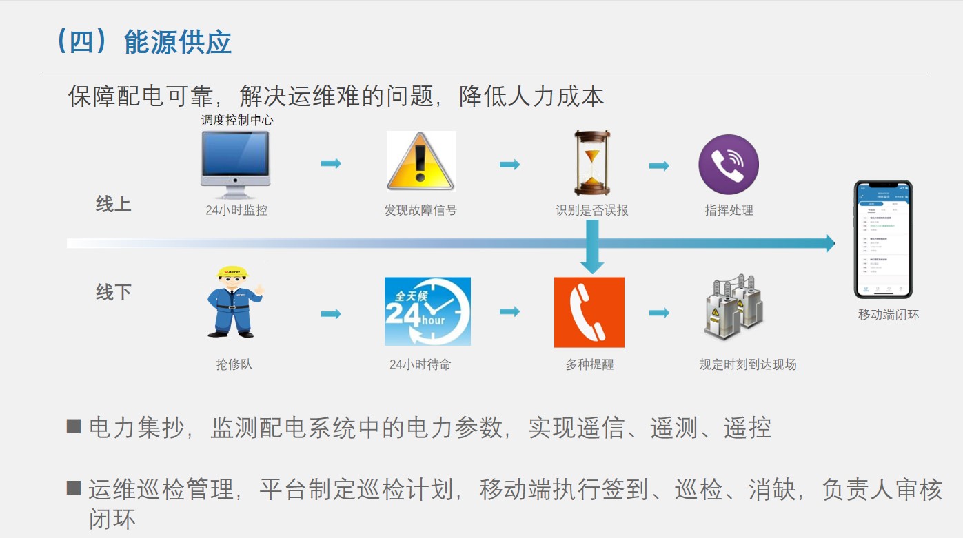Click the large downward arrow below the hourglass
The height and width of the screenshot is (538, 963).
592,249
